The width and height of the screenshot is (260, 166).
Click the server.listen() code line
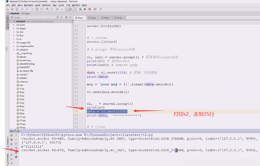102,42
